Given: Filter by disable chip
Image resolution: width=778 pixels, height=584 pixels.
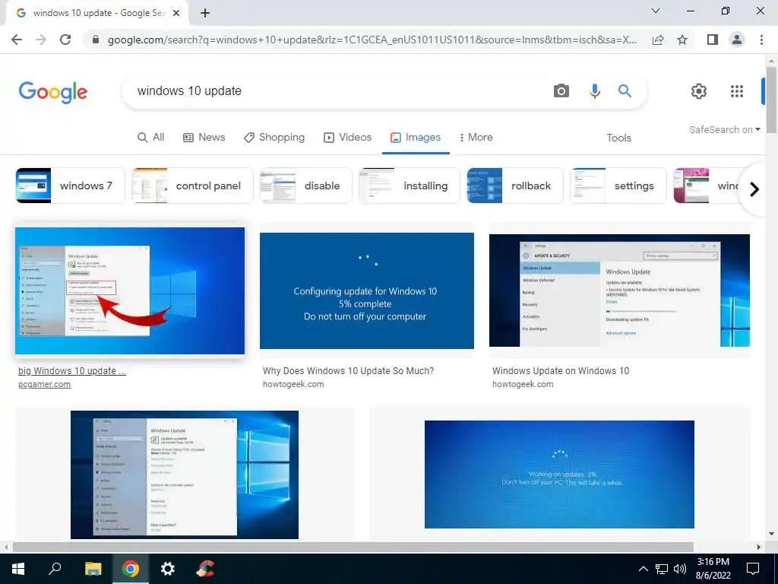Looking at the screenshot, I should [x=306, y=186].
